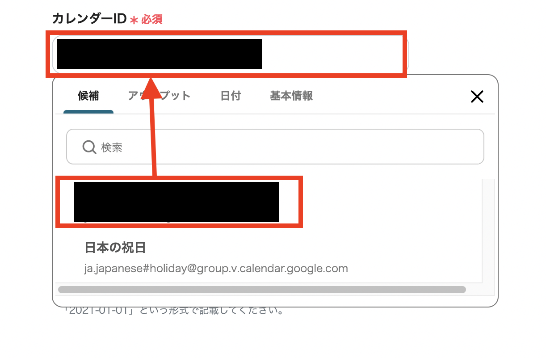
Task: Click the カレンダーID field label
Action: [x=90, y=19]
